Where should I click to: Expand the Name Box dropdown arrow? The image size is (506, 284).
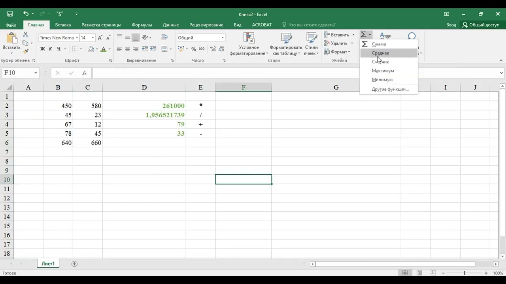click(x=36, y=73)
